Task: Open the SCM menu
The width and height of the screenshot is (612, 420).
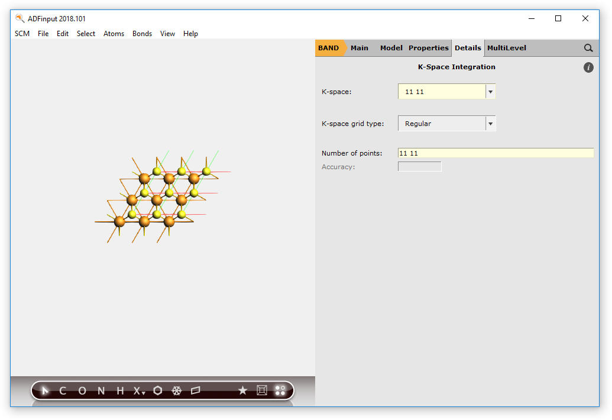Action: [22, 34]
